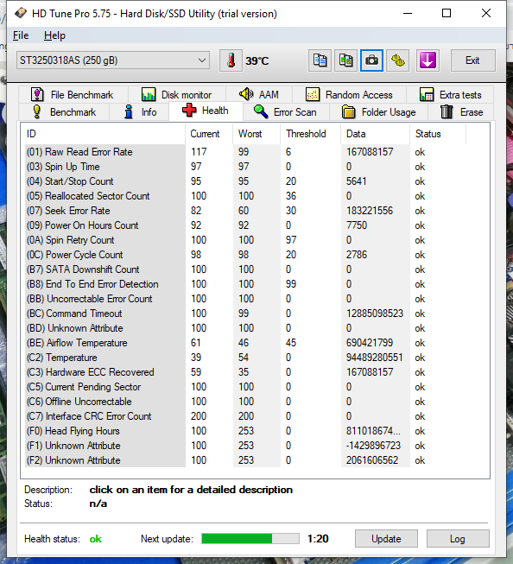
Task: Select the (F0) Head Flying Hours row
Action: (x=245, y=431)
